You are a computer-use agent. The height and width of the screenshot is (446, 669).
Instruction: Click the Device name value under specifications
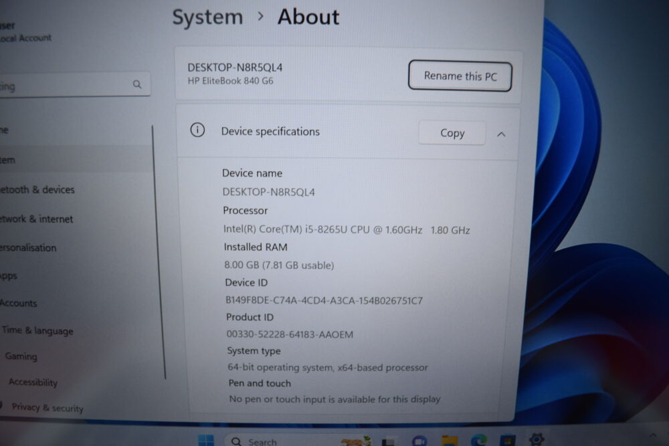(269, 193)
